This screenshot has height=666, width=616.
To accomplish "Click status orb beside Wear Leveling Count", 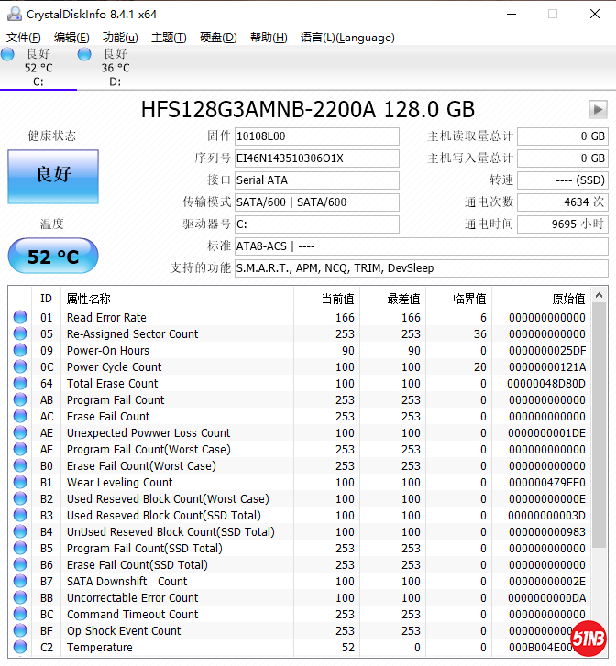I will [x=20, y=483].
